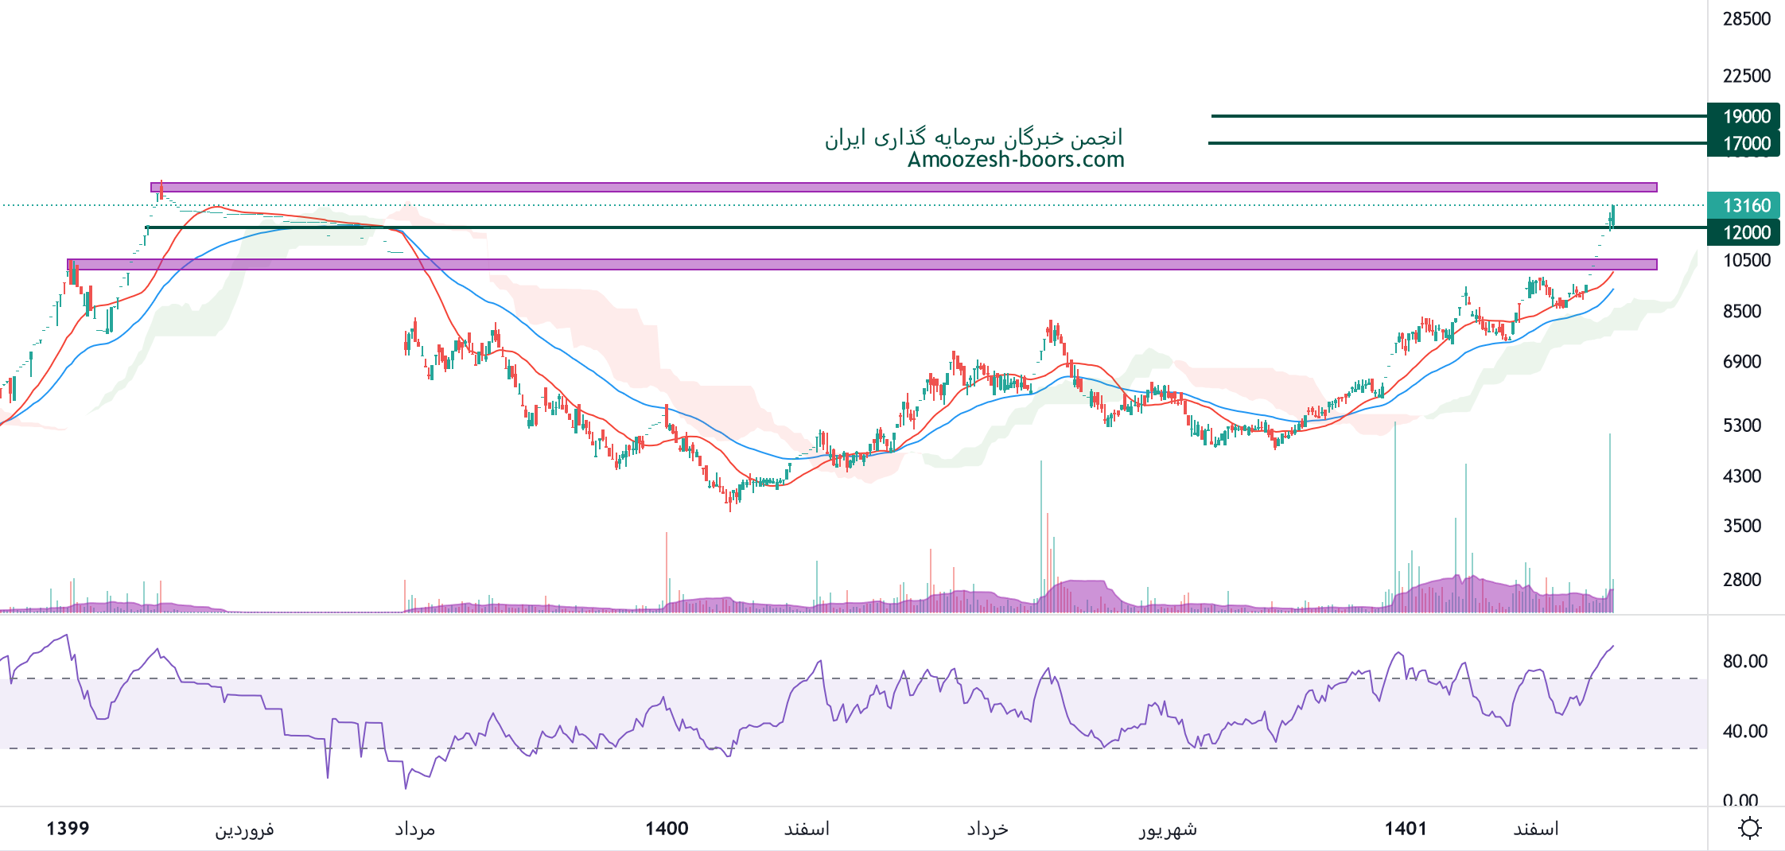
Task: Click the 28500 price axis label
Action: (1746, 19)
